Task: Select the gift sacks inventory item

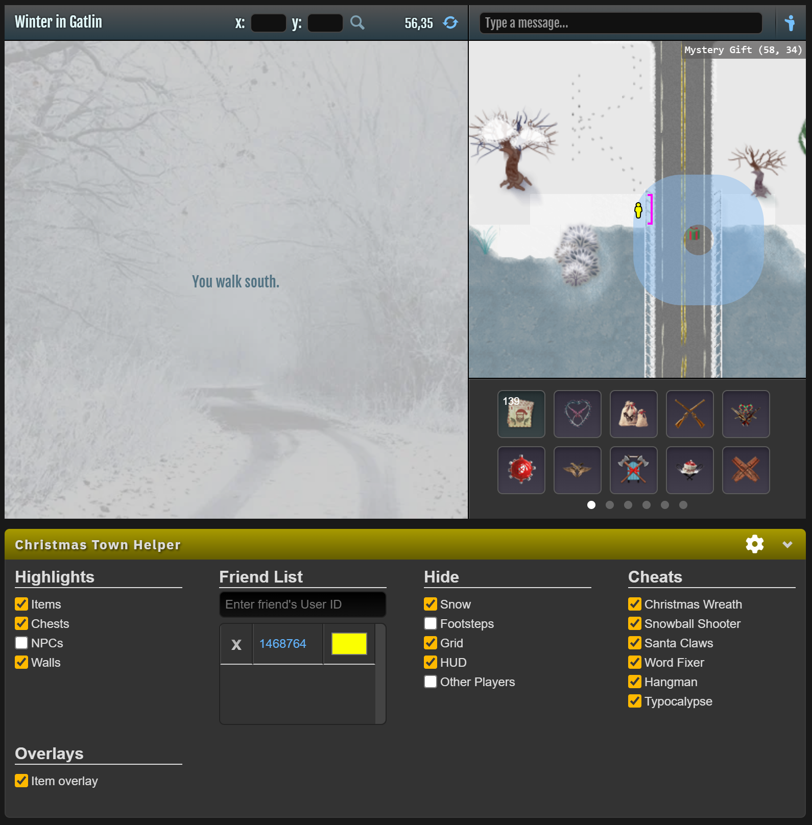Action: pos(633,414)
